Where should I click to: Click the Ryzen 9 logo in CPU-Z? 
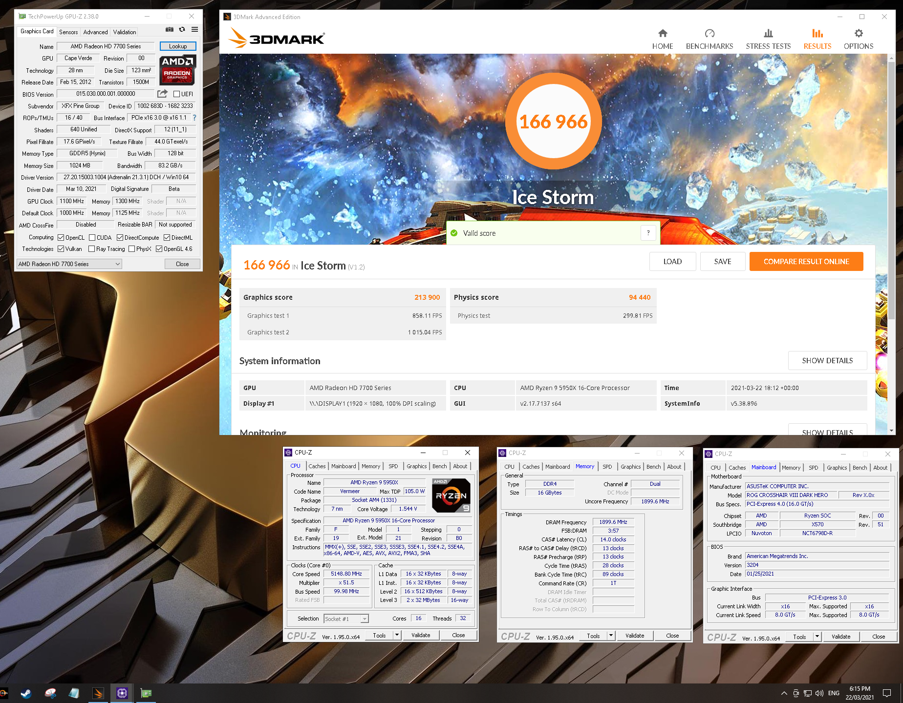point(451,495)
